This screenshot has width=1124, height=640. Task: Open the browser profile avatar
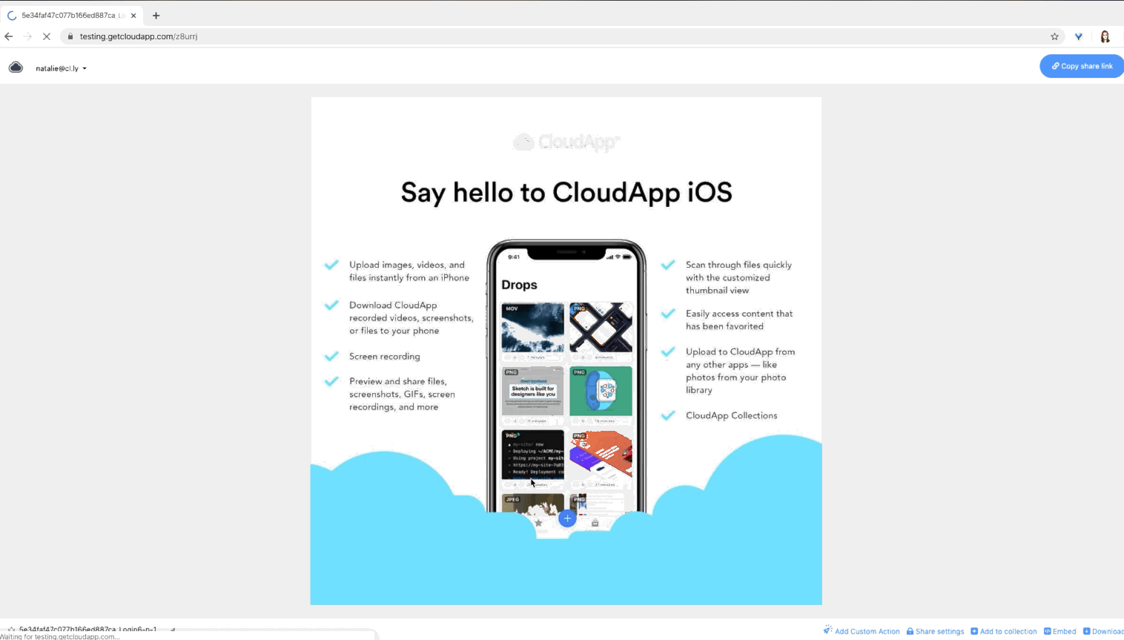[x=1105, y=36]
